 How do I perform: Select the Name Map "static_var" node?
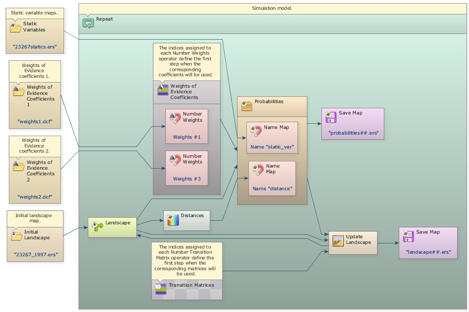(x=272, y=137)
